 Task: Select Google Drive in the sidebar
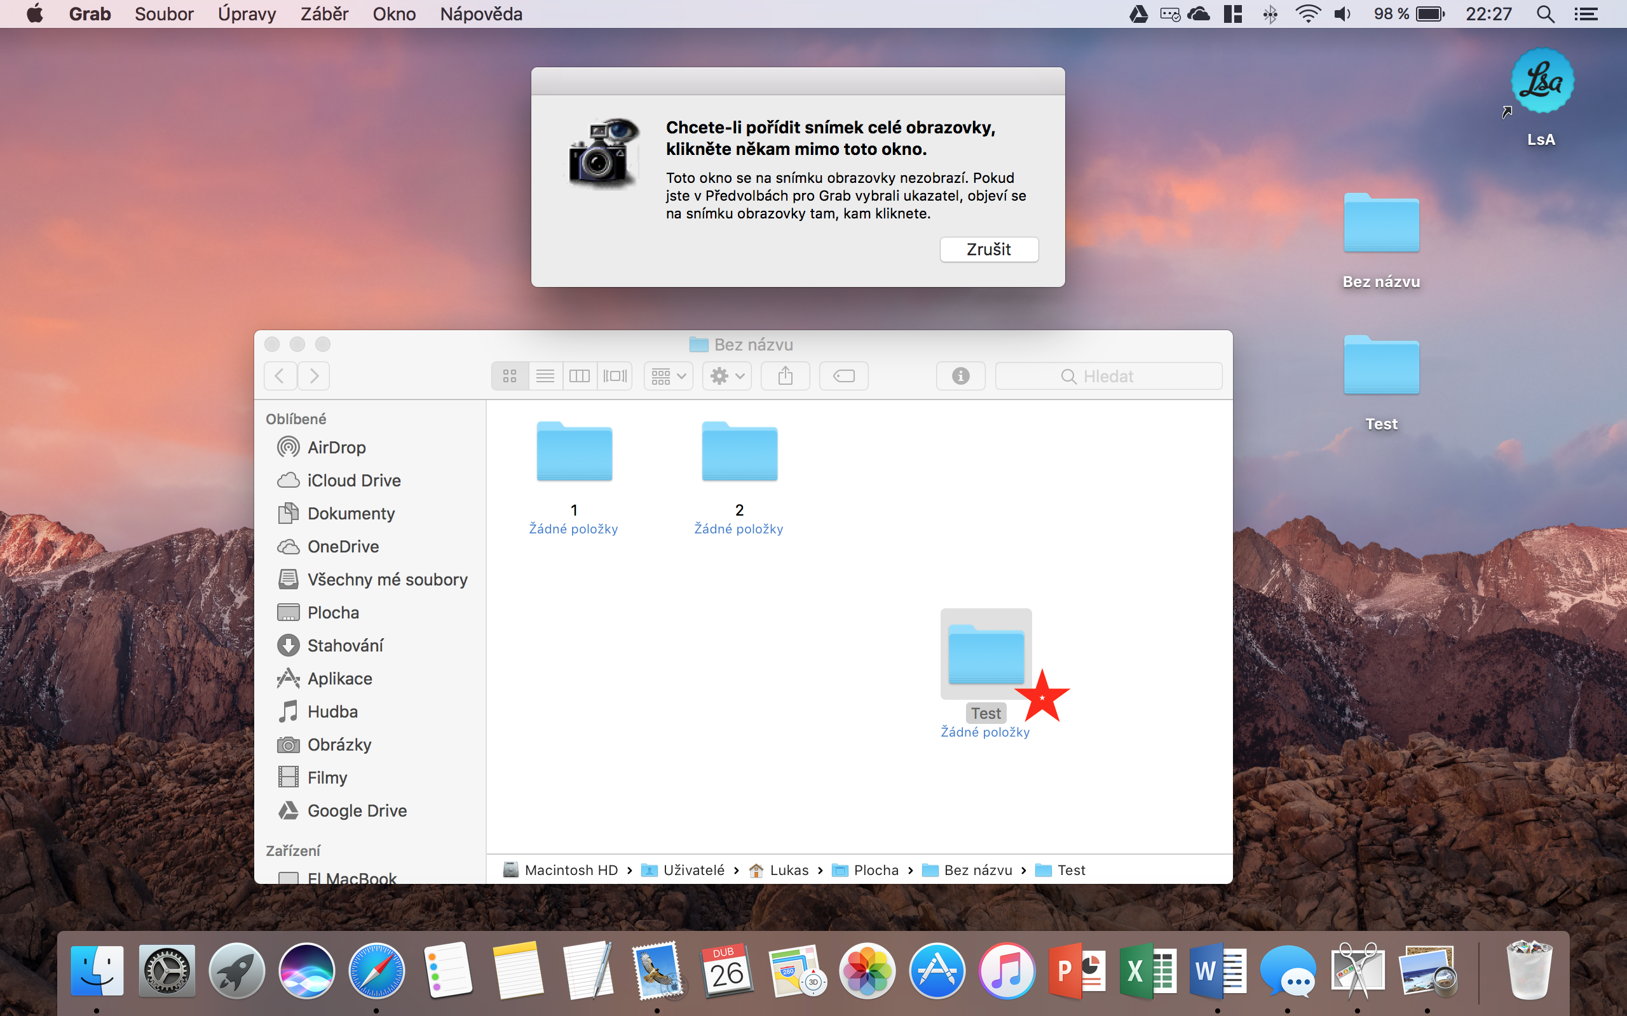point(357,811)
